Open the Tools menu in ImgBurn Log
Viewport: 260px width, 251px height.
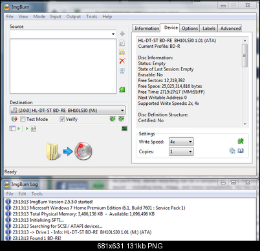click(37, 194)
